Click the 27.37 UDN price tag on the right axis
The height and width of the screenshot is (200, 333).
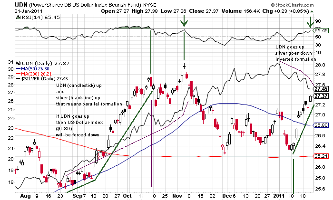pyautogui.click(x=321, y=96)
